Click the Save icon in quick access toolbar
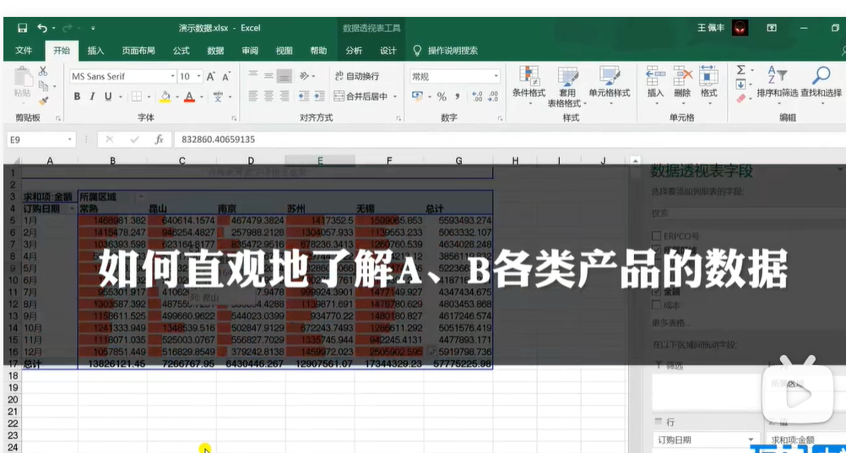Image resolution: width=846 pixels, height=453 pixels. point(22,28)
